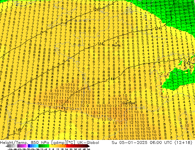
Task: Pick the bright red swatch on the legend
Action: [x=67, y=146]
